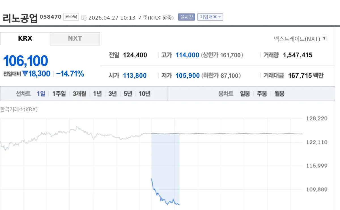Click the 넥스트레이드(NXT) link
The image size is (340, 210).
click(x=297, y=39)
